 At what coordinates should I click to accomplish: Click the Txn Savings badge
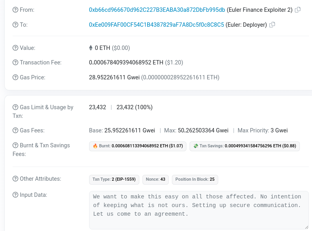tap(244, 146)
